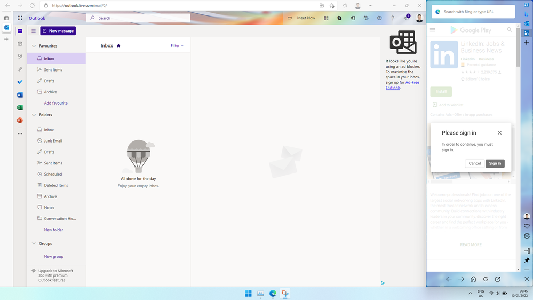This screenshot has height=300, width=533.
Task: Show hidden system tray icons
Action: [470, 294]
